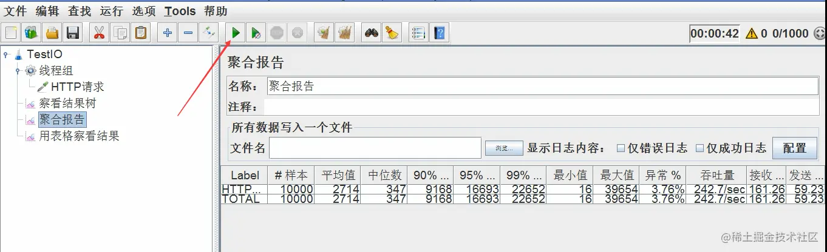Image resolution: width=827 pixels, height=252 pixels.
Task: Click the Label column header
Action: [x=245, y=176]
